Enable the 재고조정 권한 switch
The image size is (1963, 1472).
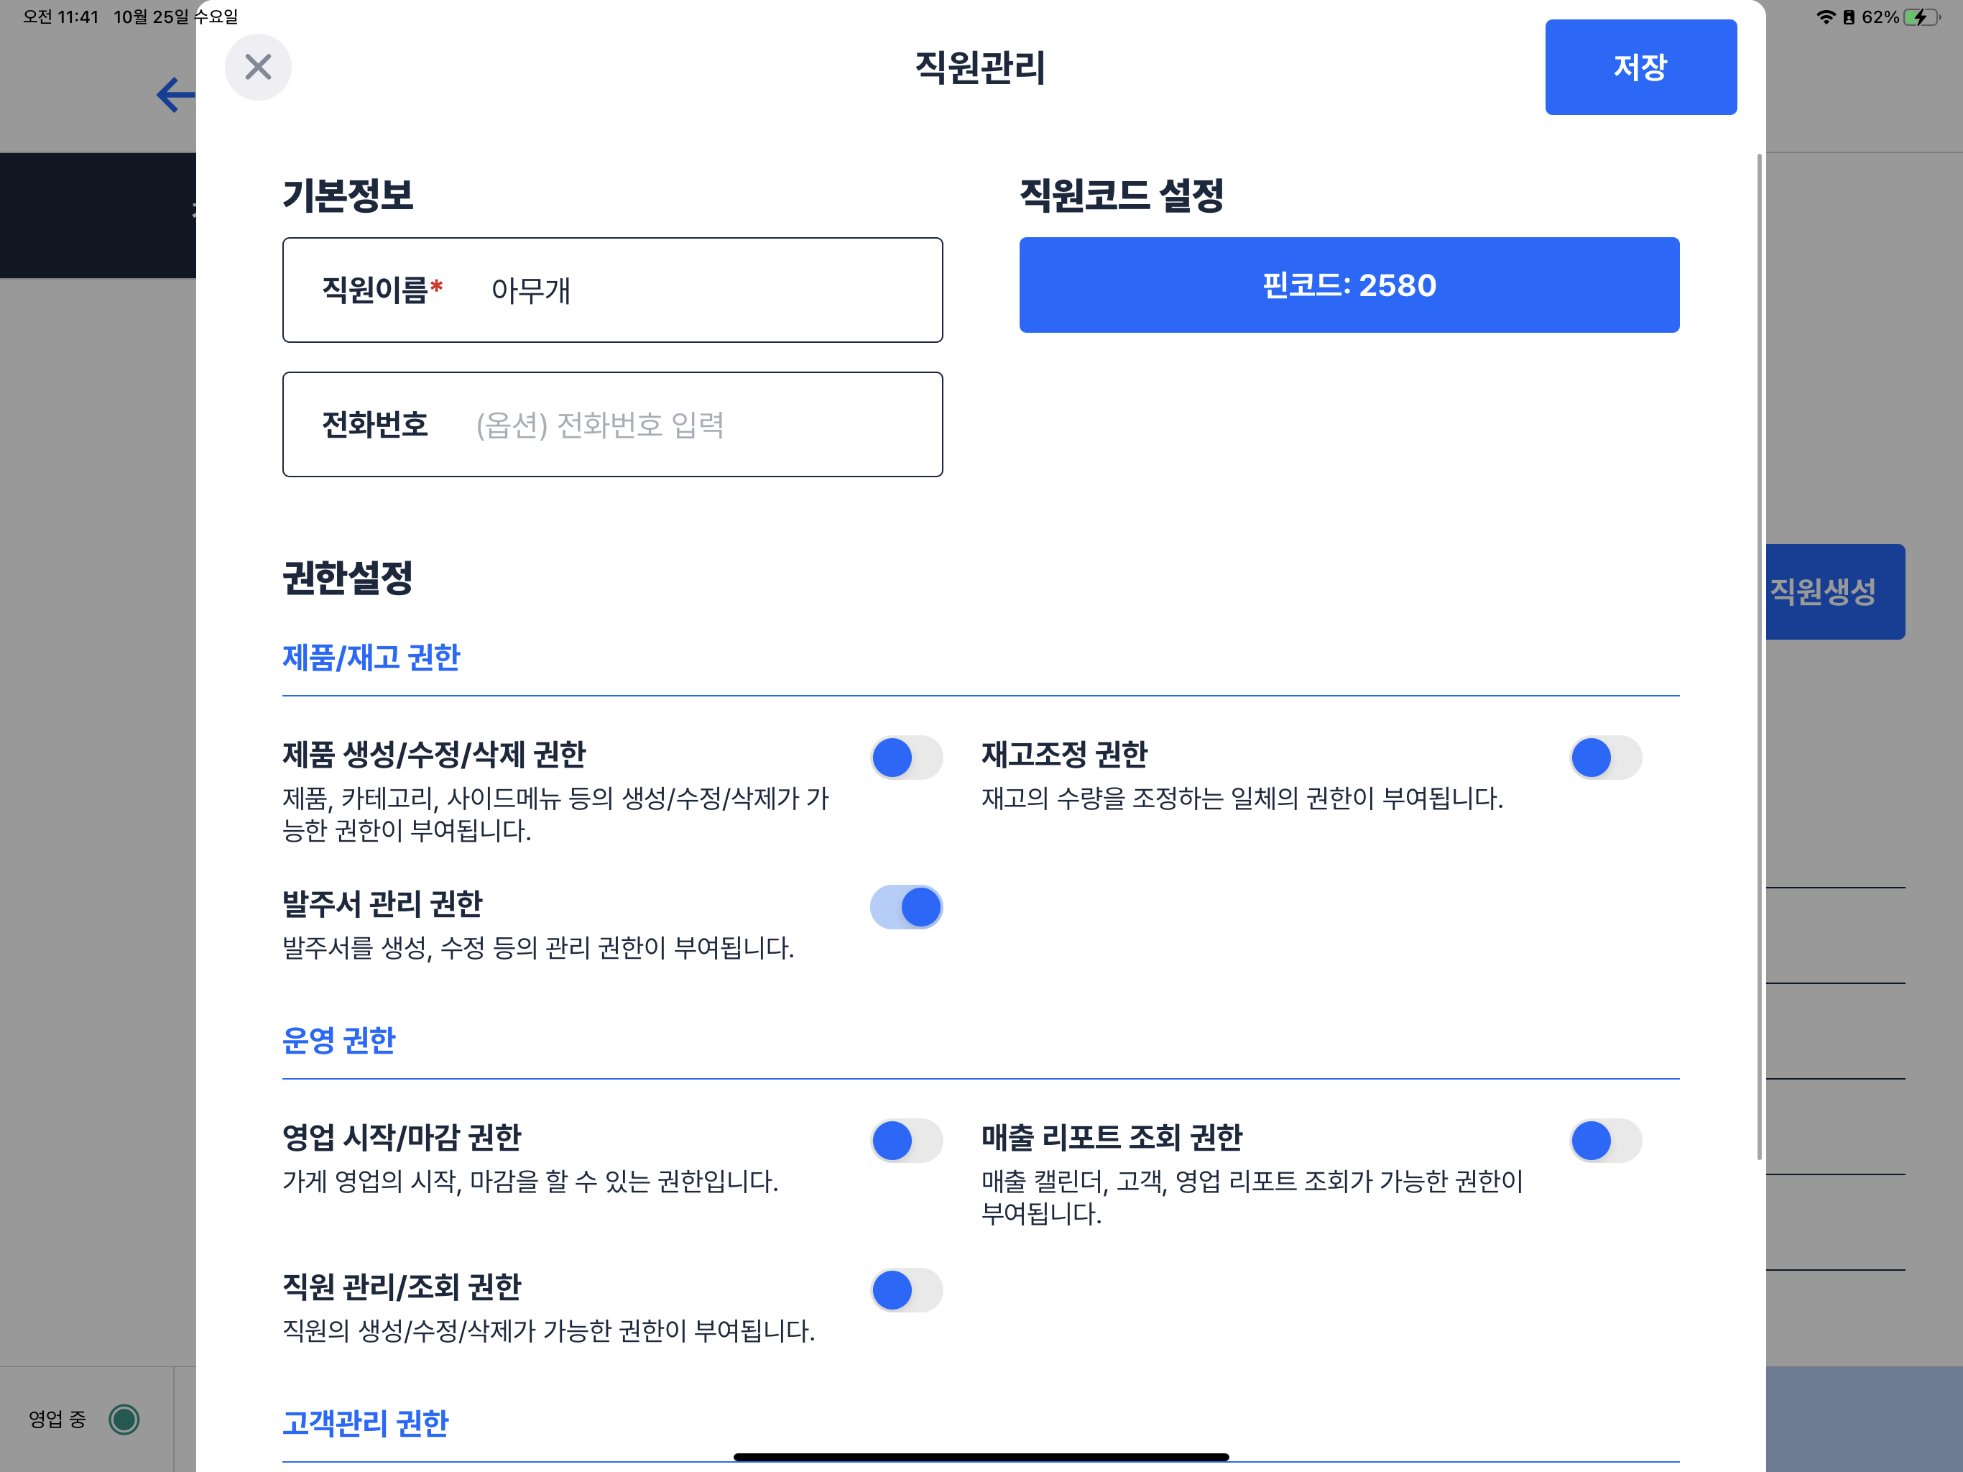click(1605, 758)
